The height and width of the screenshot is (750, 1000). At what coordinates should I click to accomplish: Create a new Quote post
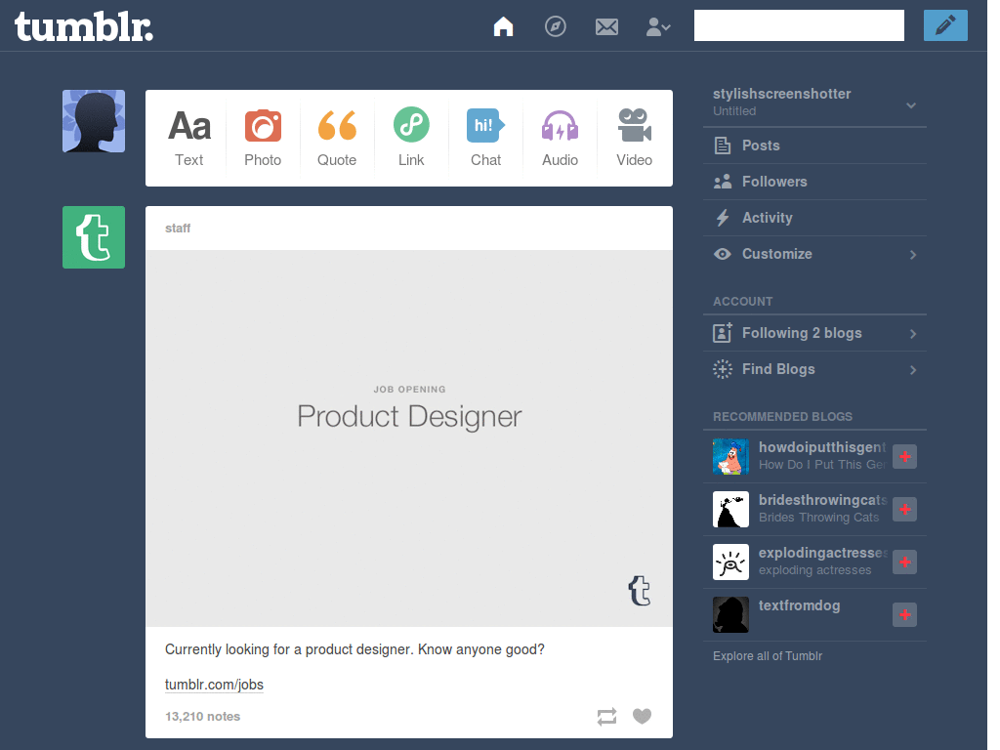[x=337, y=139]
